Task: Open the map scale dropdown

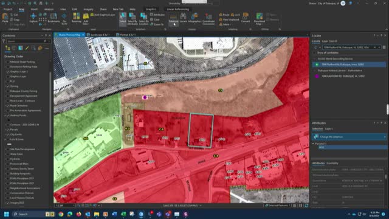Action: (x=74, y=206)
